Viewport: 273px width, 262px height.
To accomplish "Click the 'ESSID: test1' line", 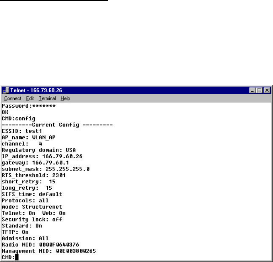I will click(22, 131).
